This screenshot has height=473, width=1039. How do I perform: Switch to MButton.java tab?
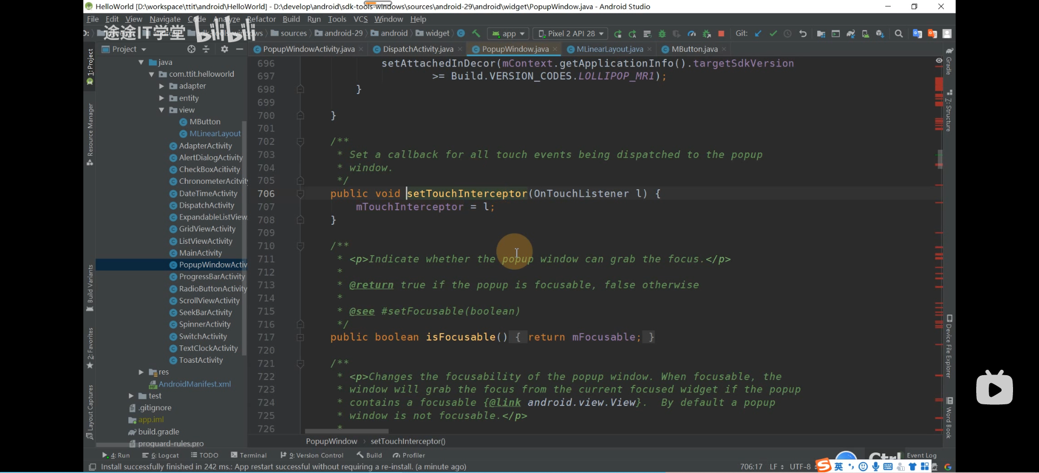tap(694, 49)
